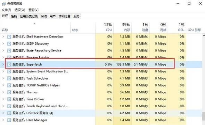The image size is (205, 125).
Task: Click the Task Manager title bar app icon
Action: pyautogui.click(x=4, y=4)
